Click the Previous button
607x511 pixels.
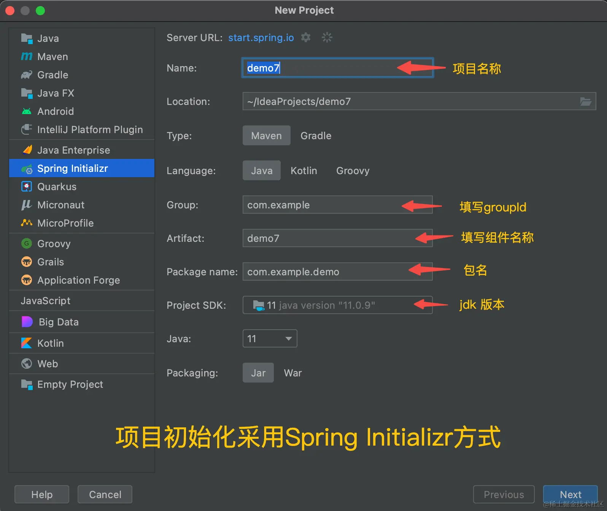[x=504, y=494]
